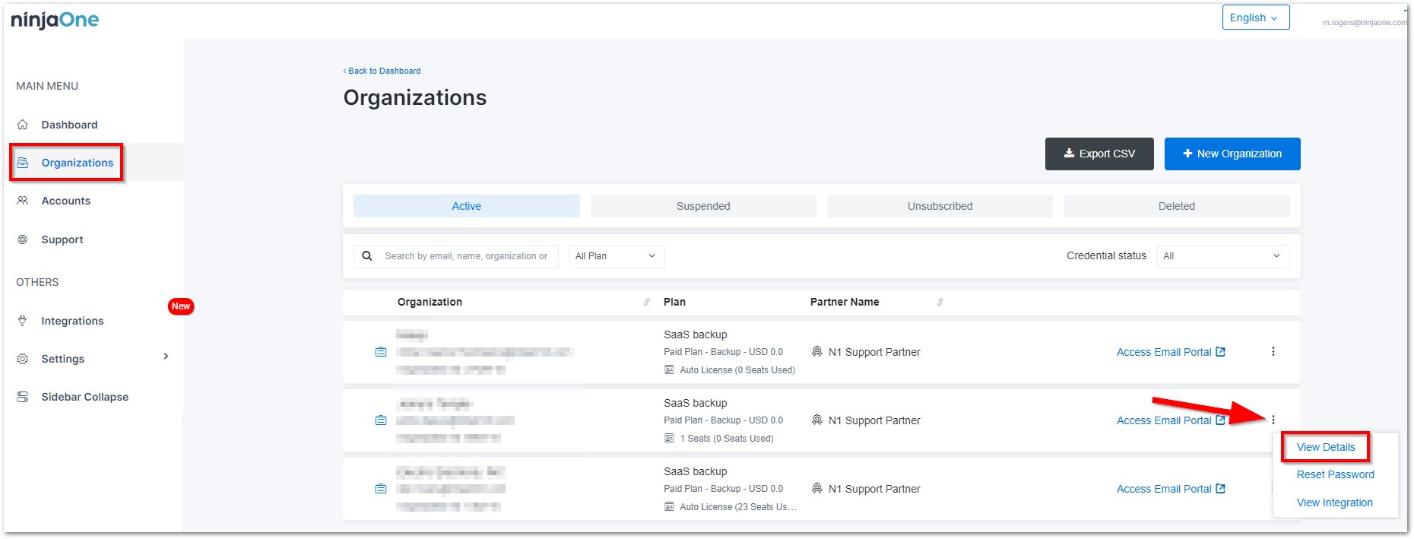The height and width of the screenshot is (539, 1414).
Task: Focus the organization search input field
Action: pyautogui.click(x=466, y=256)
